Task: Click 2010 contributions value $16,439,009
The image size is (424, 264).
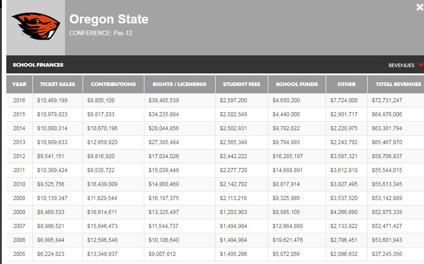Action: point(102,184)
